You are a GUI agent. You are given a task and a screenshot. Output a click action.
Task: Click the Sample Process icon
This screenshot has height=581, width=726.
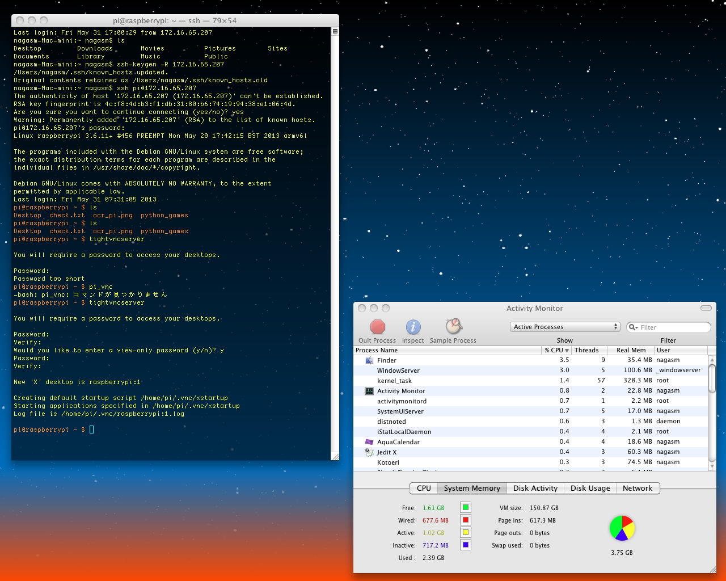[x=453, y=327]
